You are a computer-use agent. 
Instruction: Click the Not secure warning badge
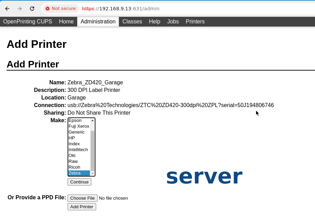tap(61, 9)
